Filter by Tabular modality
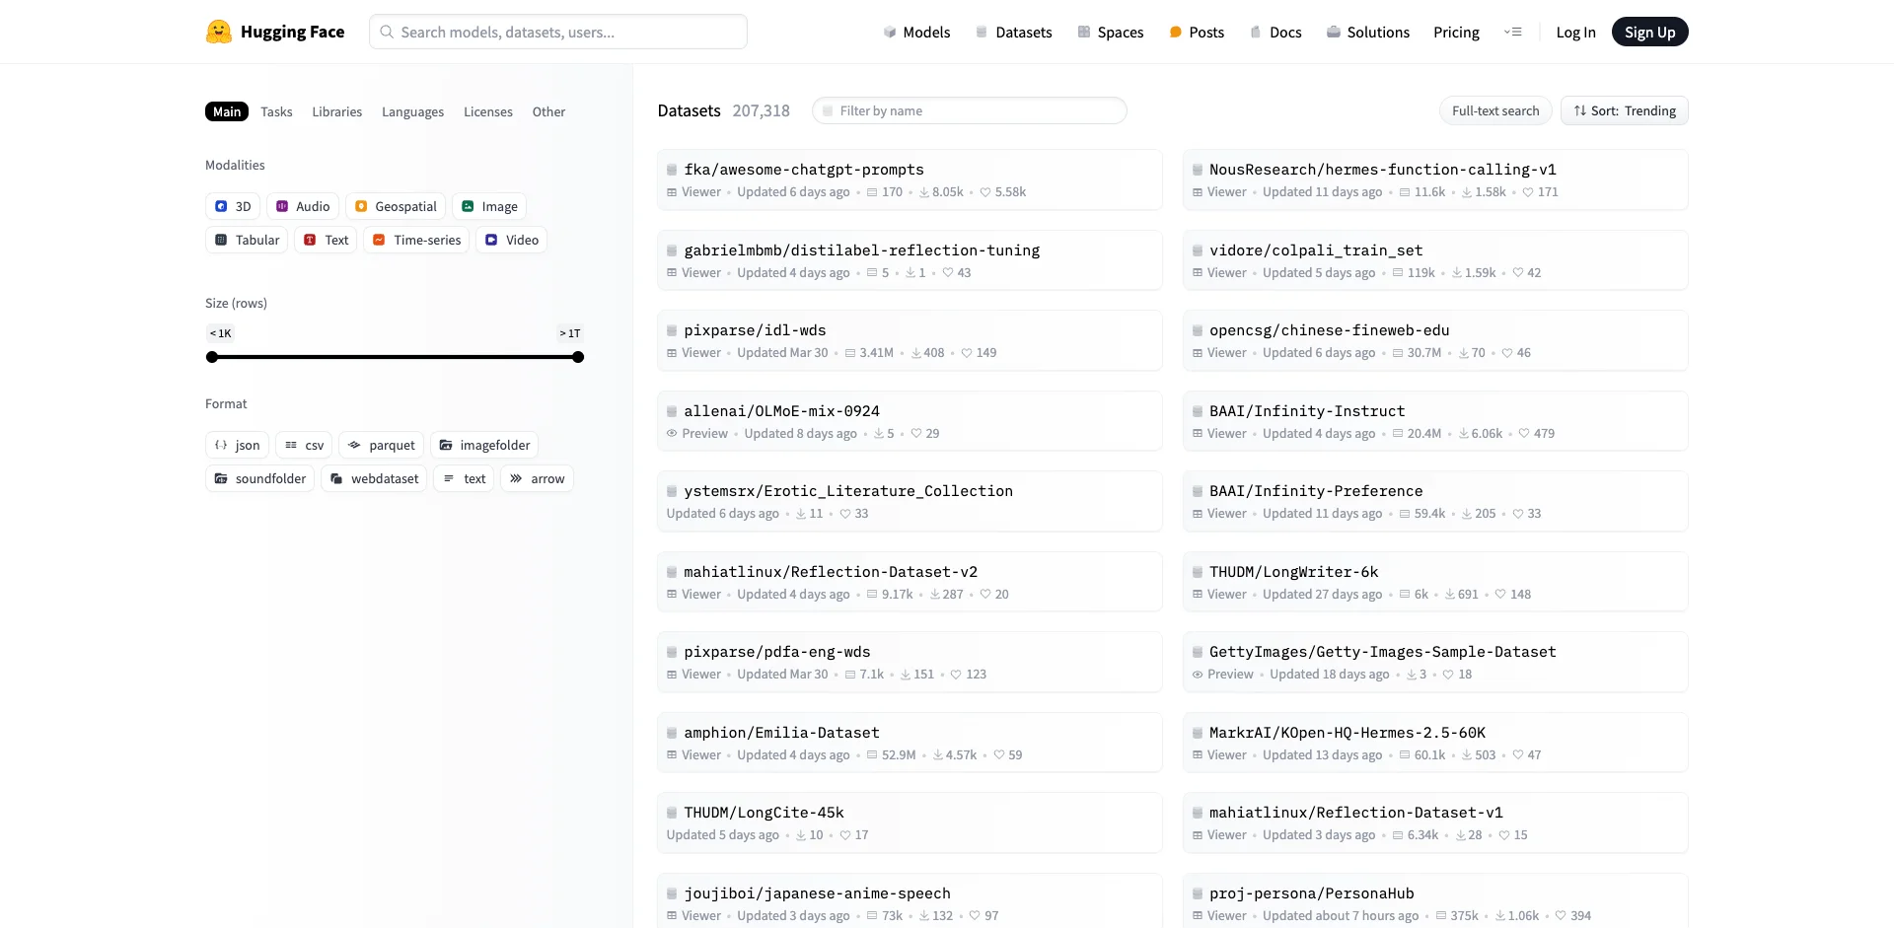This screenshot has height=928, width=1894. coord(247,240)
